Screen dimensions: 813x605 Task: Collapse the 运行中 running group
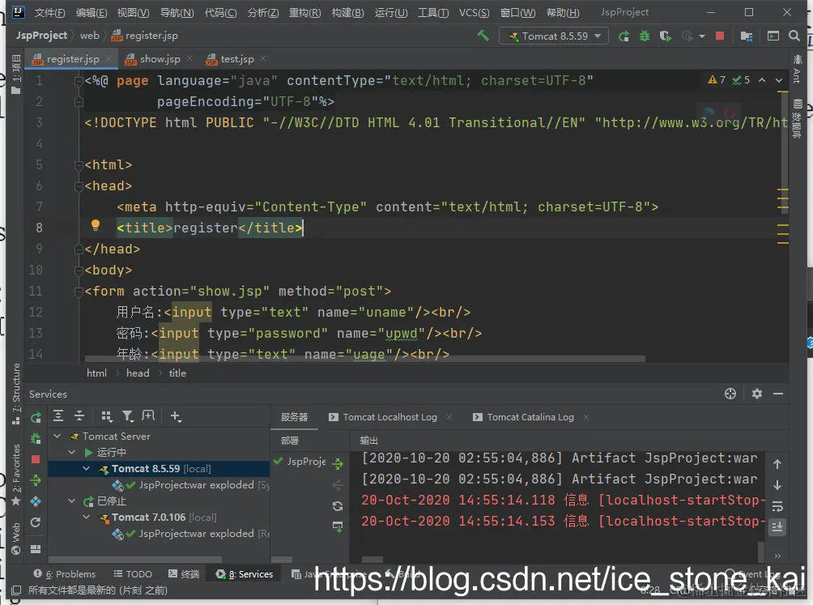[72, 453]
